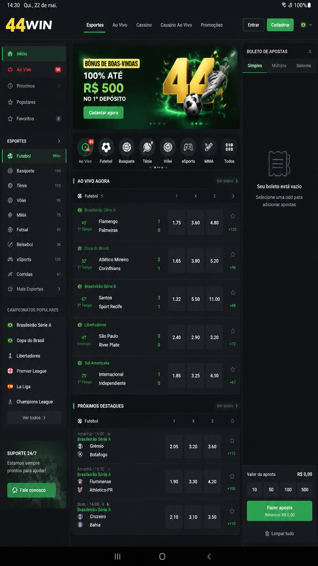Favorite the Atlético Mineiro vs Corinthians match
318x566 pixels.
tap(233, 254)
